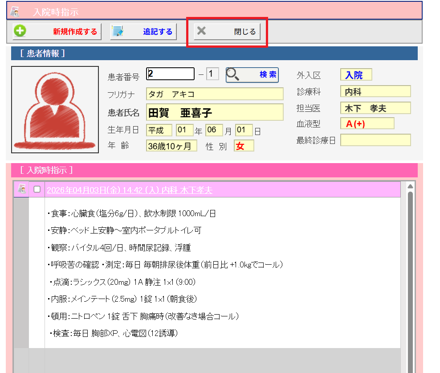440x373 pixels.
Task: Click the admission order title bar icon
Action: tap(15, 12)
